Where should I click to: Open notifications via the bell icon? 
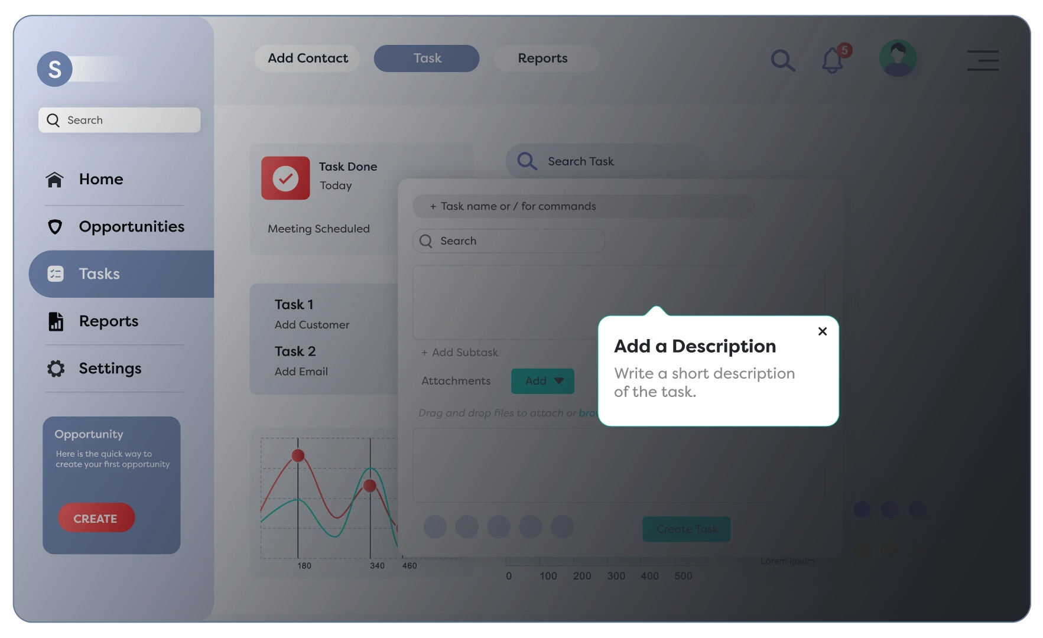point(833,60)
